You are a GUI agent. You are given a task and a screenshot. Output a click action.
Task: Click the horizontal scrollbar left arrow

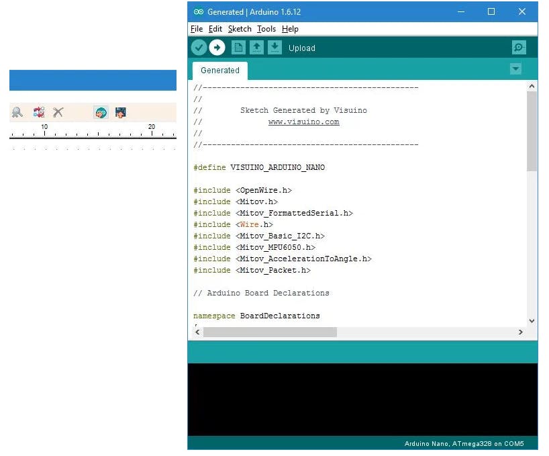(198, 332)
